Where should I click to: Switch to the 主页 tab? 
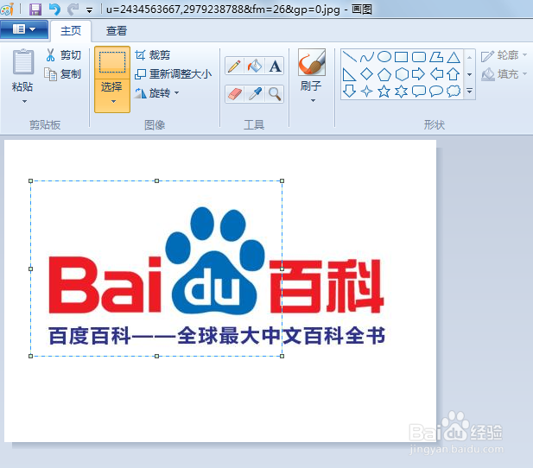point(71,31)
